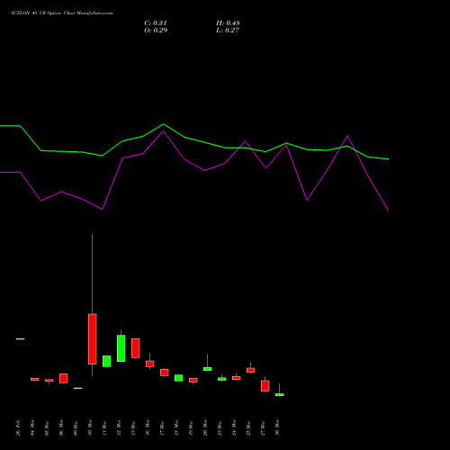This screenshot has height=450, width=450.
Task: Click the magenta indicator line
Action: (205, 170)
